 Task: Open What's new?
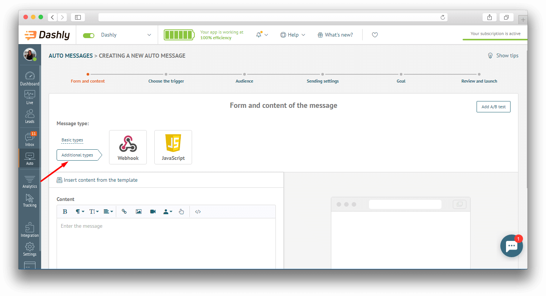pos(335,35)
